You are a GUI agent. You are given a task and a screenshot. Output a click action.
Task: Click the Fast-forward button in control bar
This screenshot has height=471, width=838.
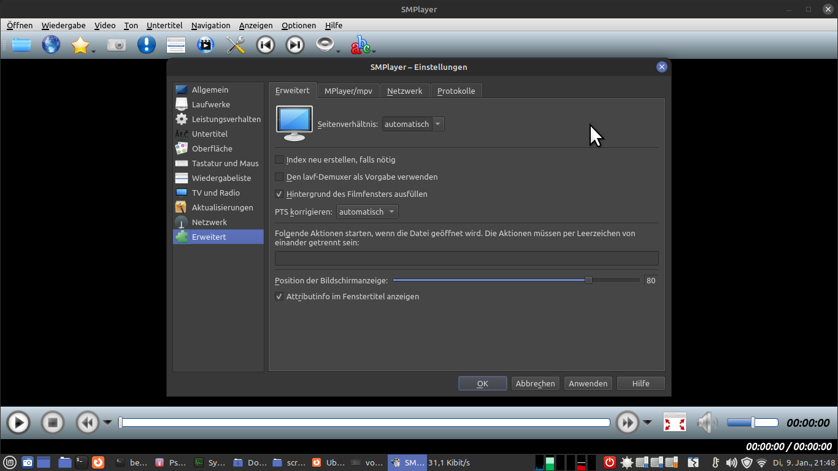click(628, 423)
